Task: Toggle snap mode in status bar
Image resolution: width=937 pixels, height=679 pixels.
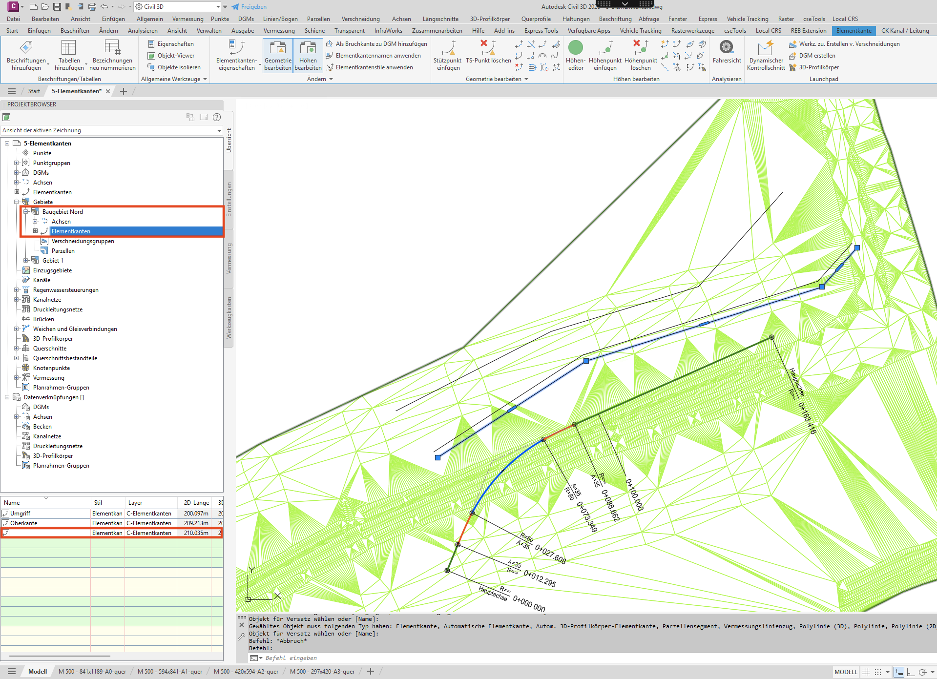Action: click(877, 672)
